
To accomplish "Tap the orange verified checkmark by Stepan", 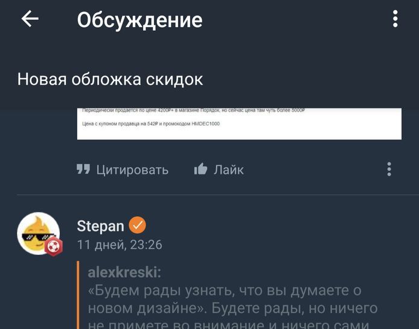I will (x=137, y=226).
